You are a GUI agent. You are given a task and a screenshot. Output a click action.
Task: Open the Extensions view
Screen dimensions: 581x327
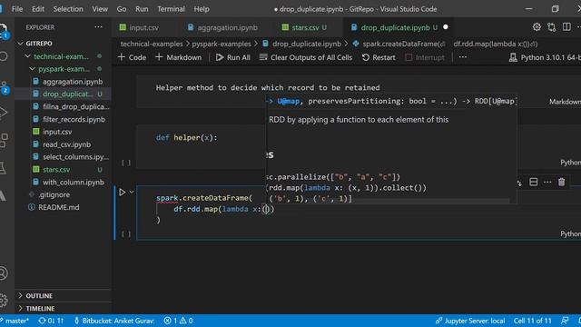[x=4, y=141]
